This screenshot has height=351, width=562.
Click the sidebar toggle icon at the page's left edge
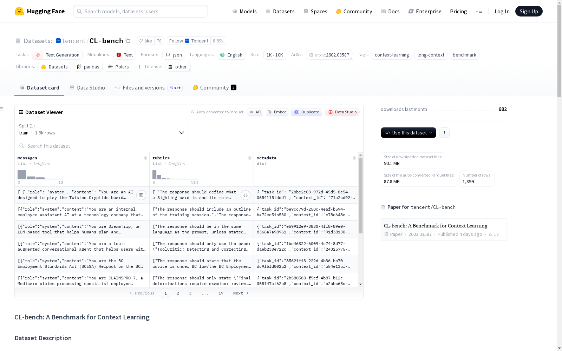point(2,109)
